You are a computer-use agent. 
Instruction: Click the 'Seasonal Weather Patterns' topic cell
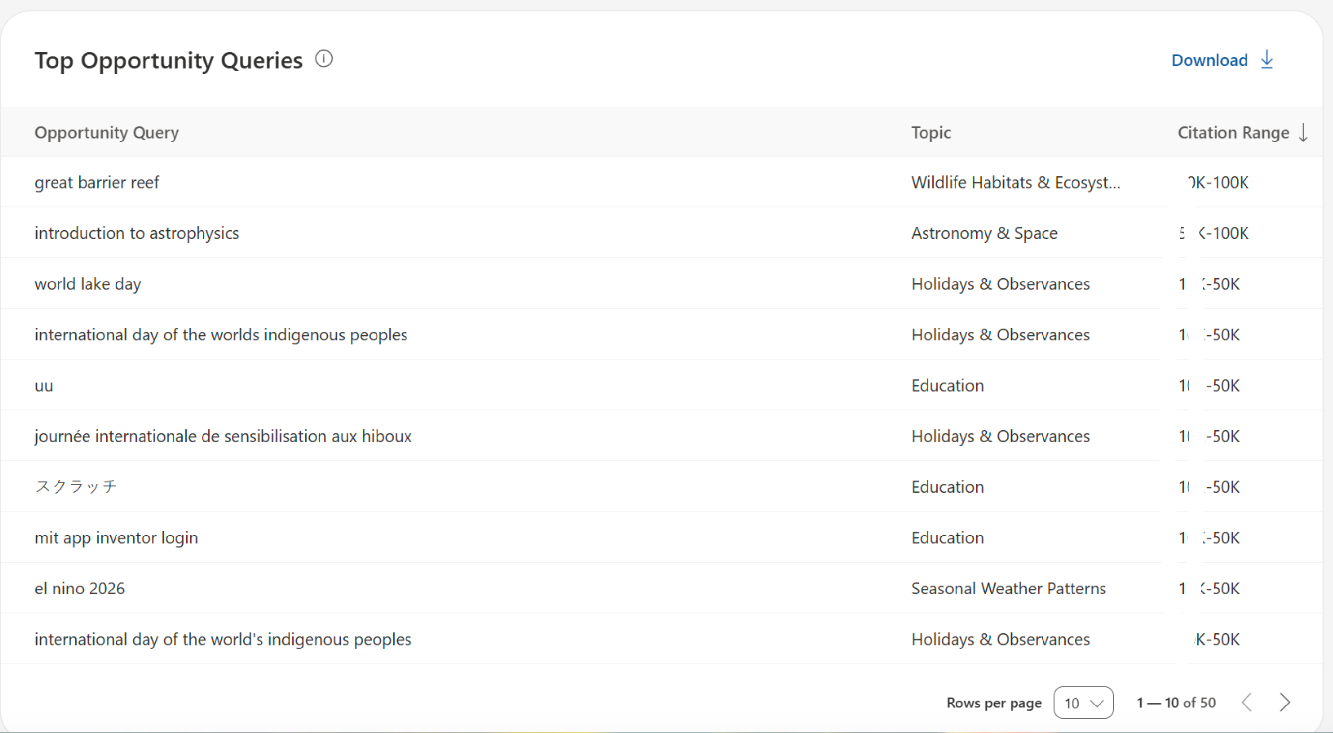pos(1009,588)
